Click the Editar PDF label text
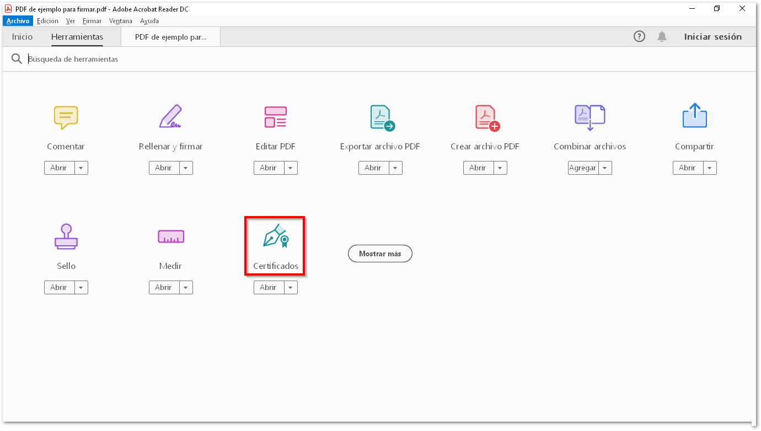Image resolution: width=761 pixels, height=431 pixels. click(x=275, y=147)
